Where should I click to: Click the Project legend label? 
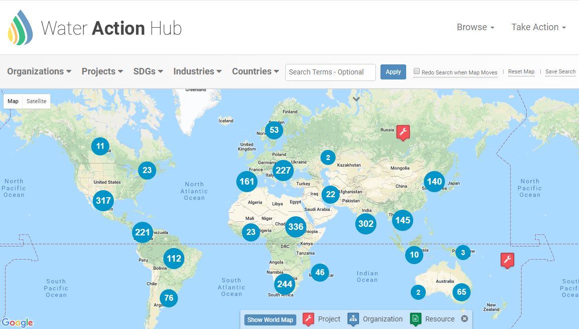329,319
